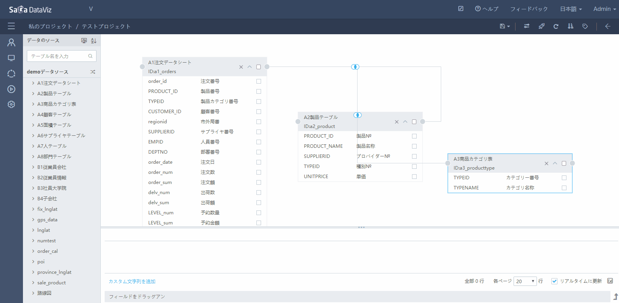The image size is (619, 303).
Task: Click the edit note icon in header
Action: point(461,9)
